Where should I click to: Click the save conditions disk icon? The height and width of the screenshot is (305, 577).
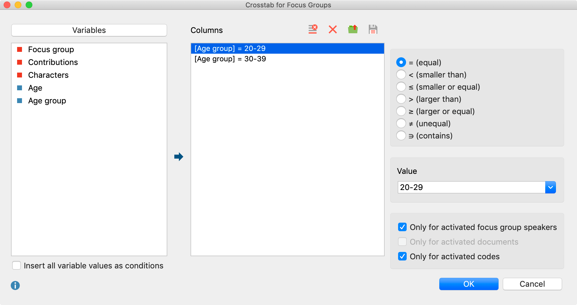click(373, 29)
